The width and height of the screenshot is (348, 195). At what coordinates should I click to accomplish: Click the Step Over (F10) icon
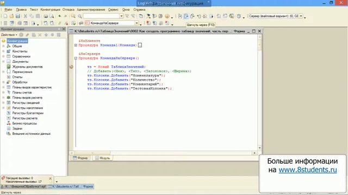pos(186,16)
